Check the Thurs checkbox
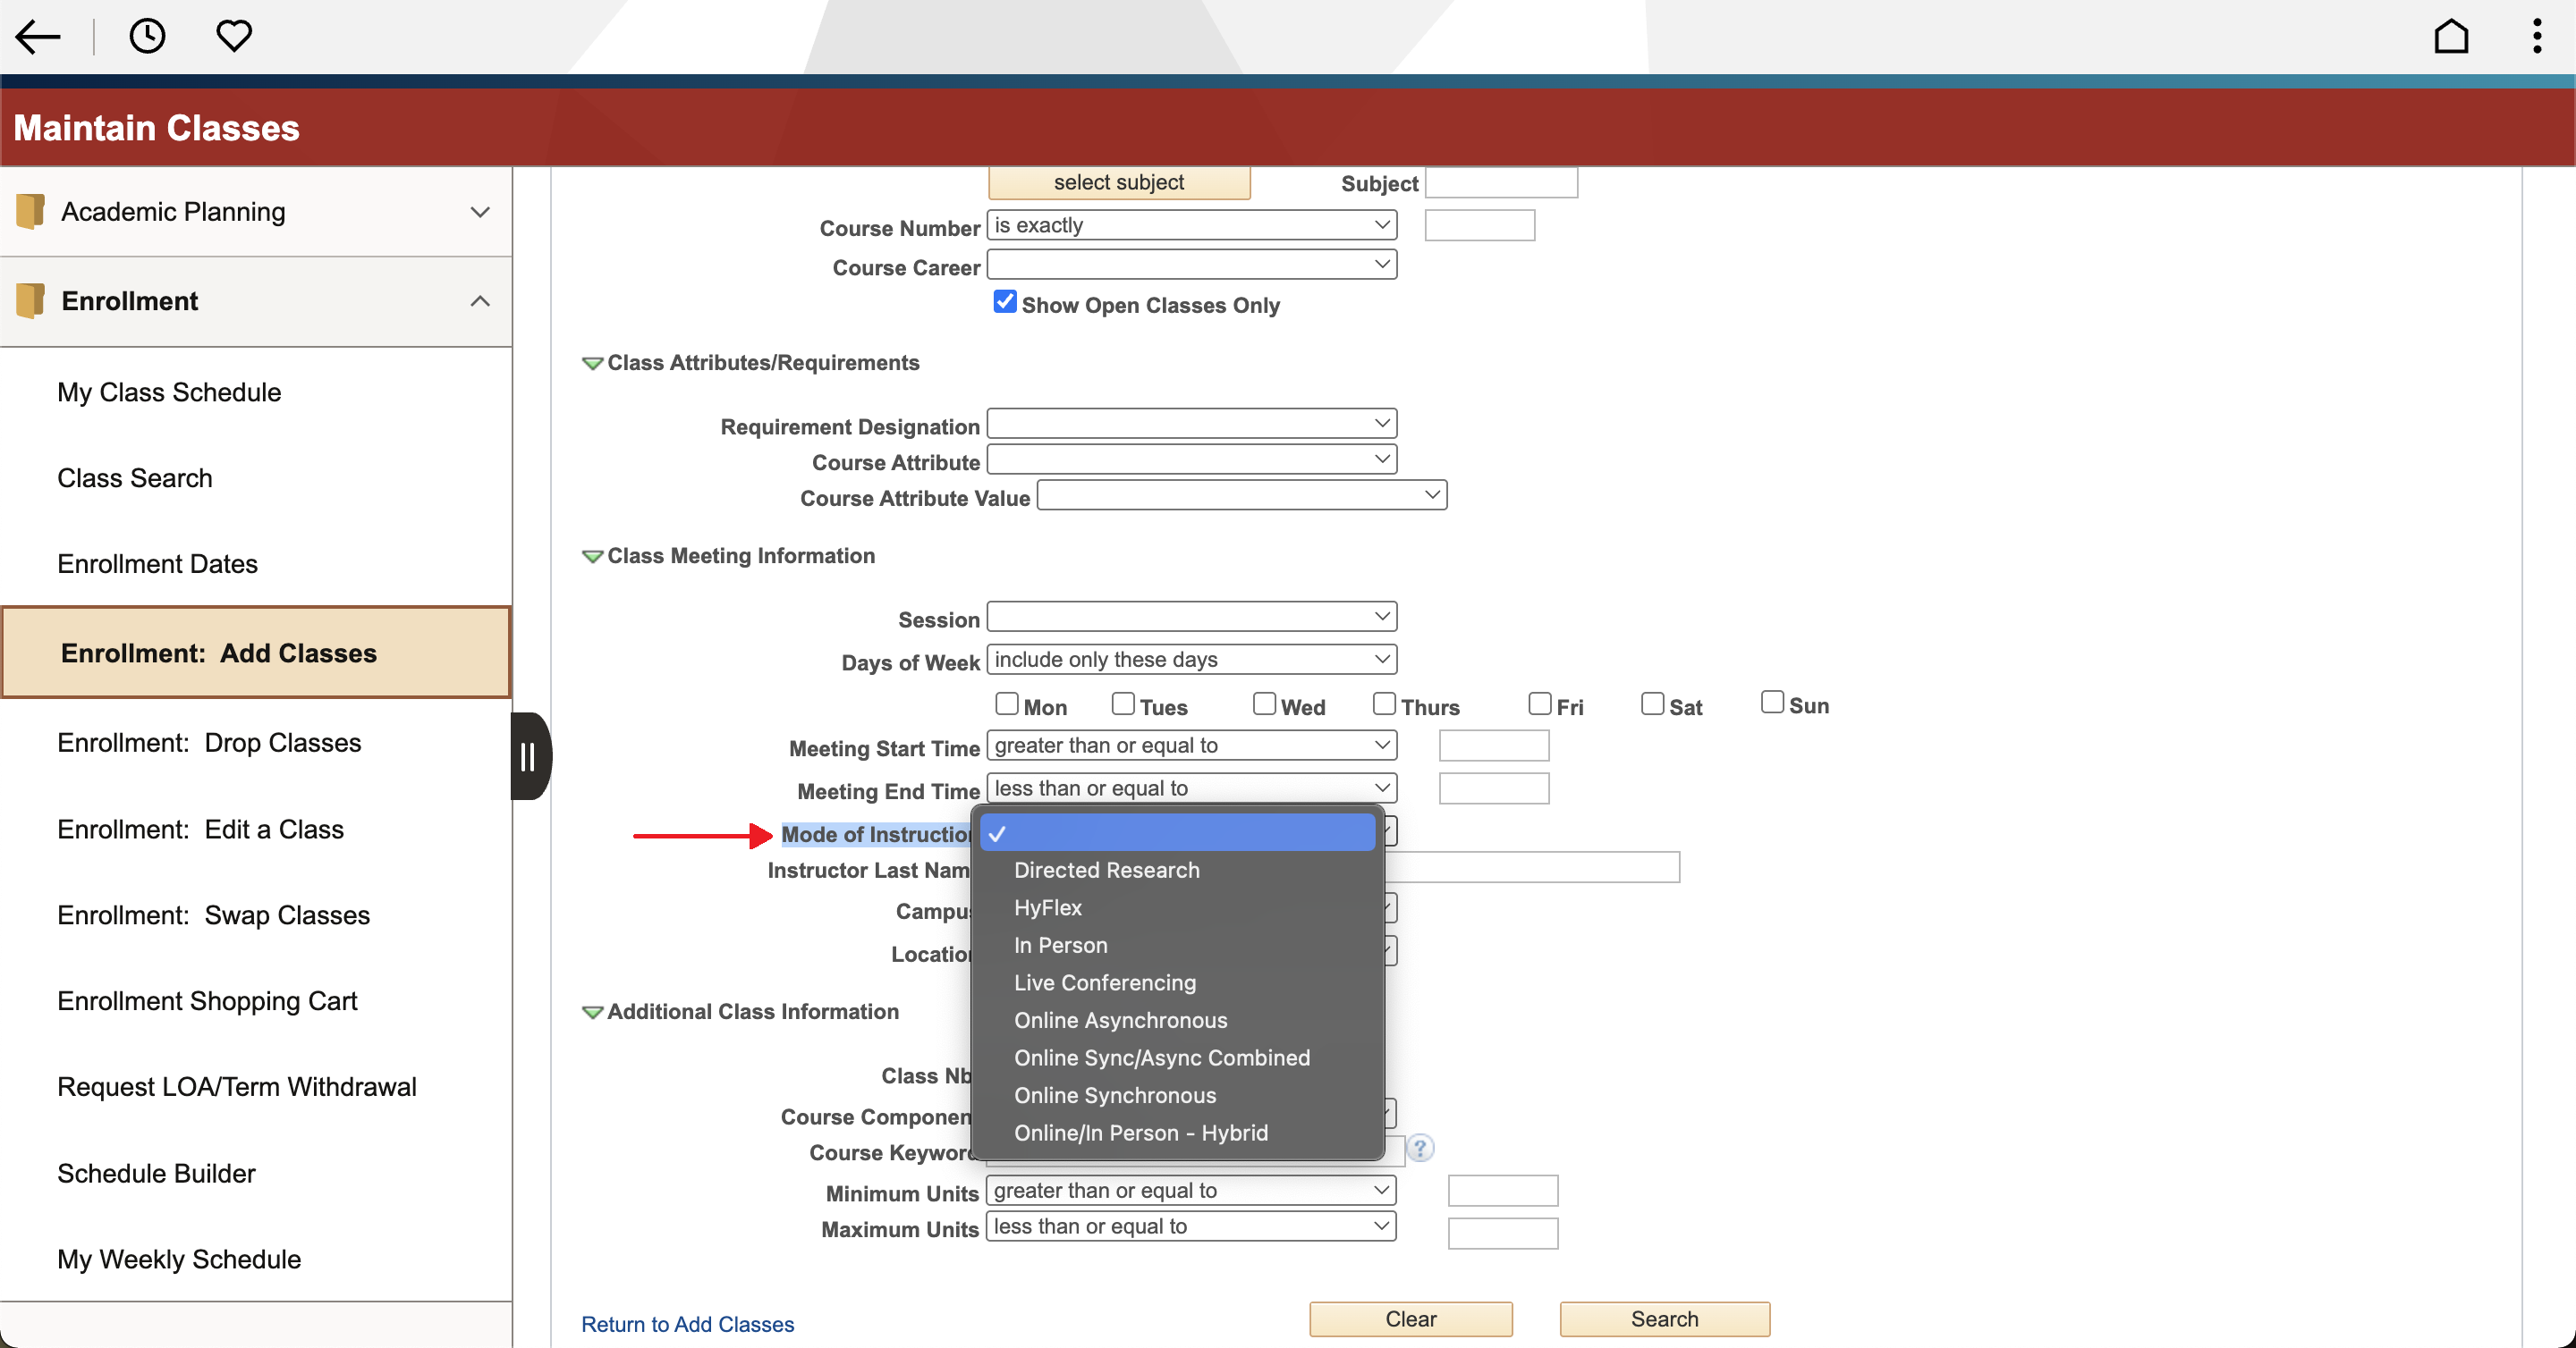Viewport: 2576px width, 1348px height. point(1384,703)
